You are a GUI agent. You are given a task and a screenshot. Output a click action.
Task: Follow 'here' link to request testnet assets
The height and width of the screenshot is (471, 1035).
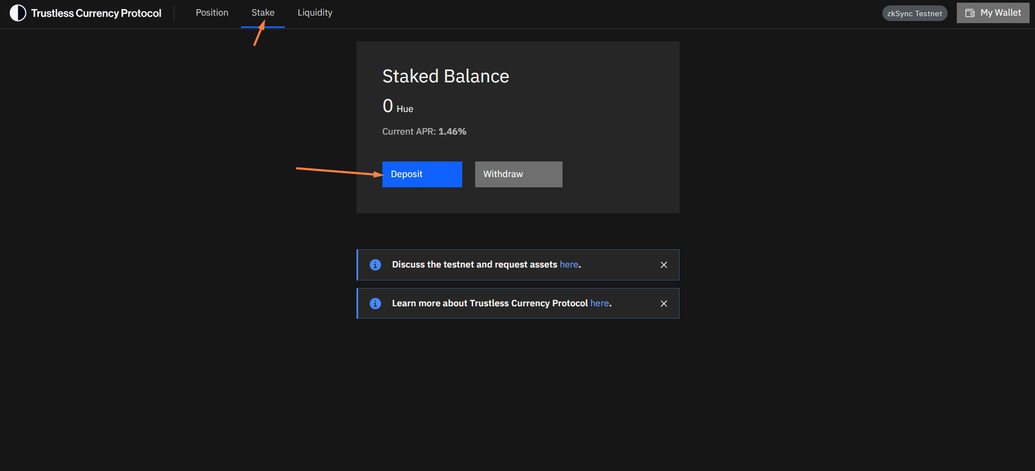(x=569, y=265)
